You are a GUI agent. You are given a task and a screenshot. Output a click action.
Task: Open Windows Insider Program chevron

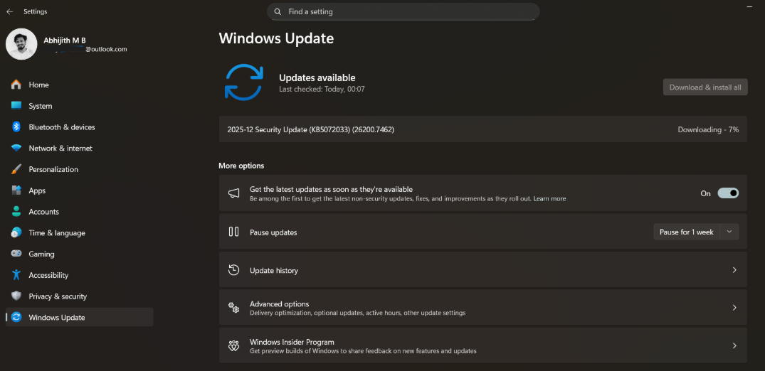point(734,346)
